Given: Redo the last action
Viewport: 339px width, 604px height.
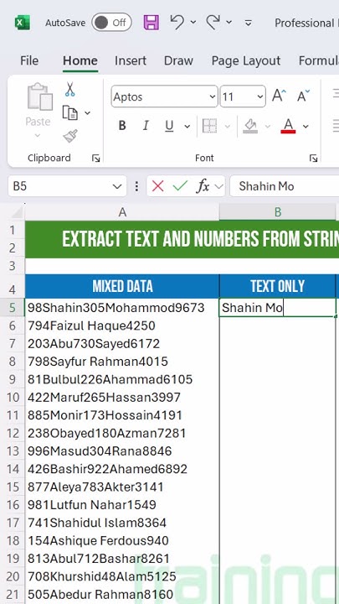Looking at the screenshot, I should coord(213,23).
